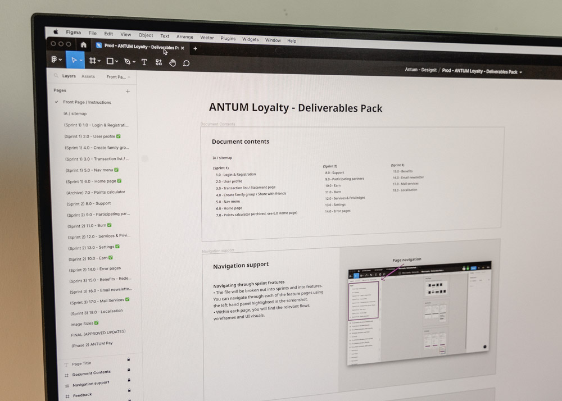The width and height of the screenshot is (562, 401).
Task: Select the Text tool
Action: pos(144,62)
